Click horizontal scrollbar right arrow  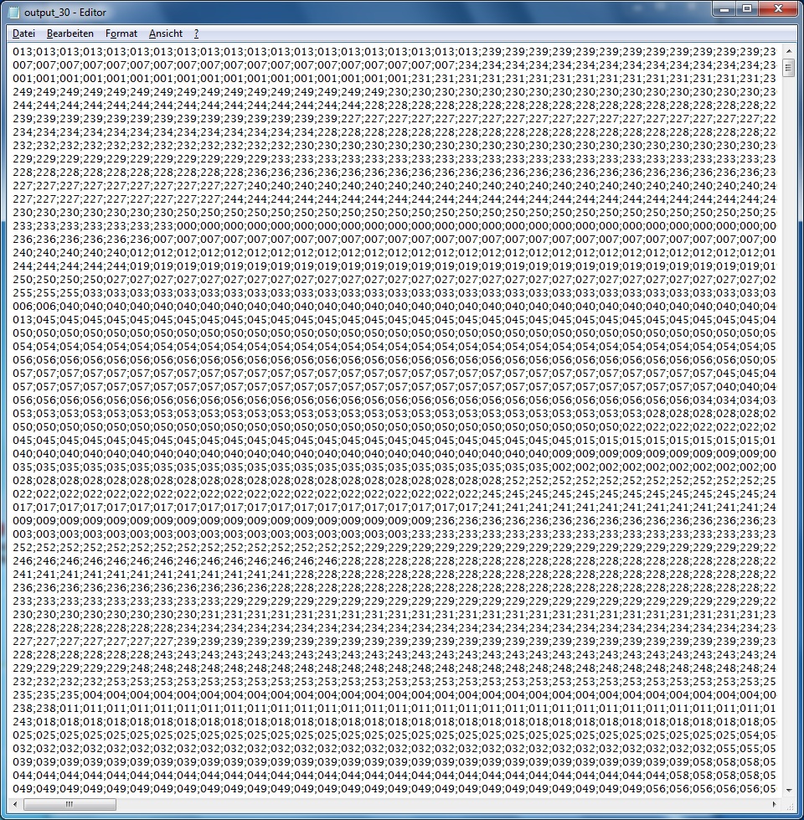[775, 804]
